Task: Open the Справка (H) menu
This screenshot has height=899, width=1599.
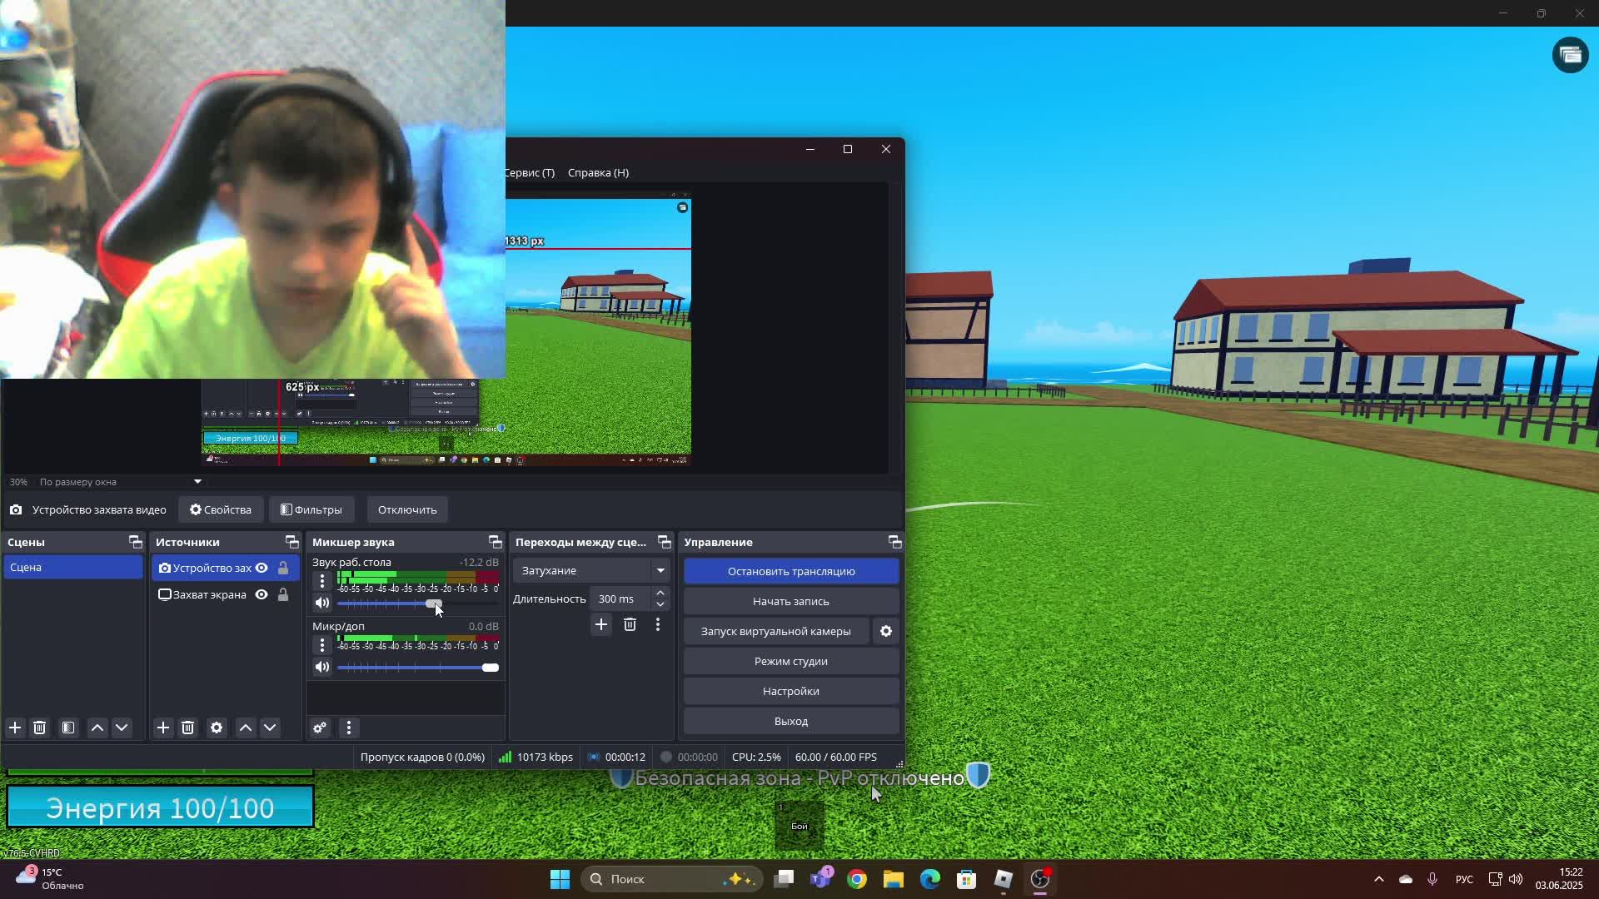Action: (598, 173)
